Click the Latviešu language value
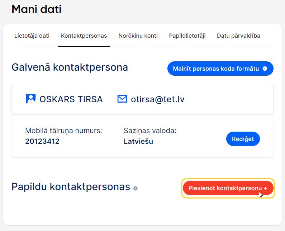The height and width of the screenshot is (231, 285). (x=138, y=141)
